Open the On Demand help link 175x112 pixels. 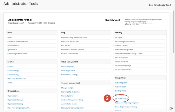66,45
